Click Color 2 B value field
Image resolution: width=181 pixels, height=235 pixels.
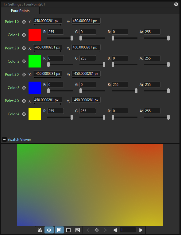tap(120, 58)
